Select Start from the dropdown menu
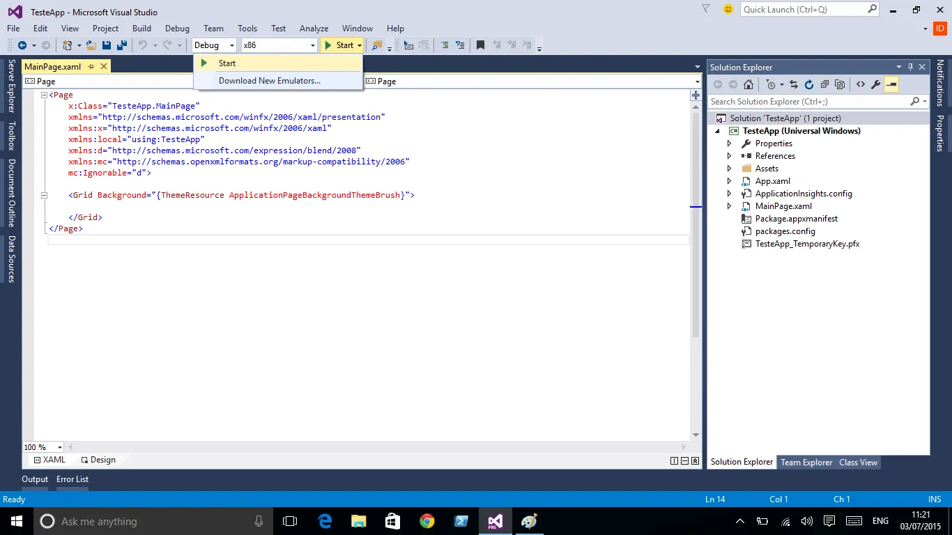Image resolution: width=952 pixels, height=535 pixels. pyautogui.click(x=278, y=63)
